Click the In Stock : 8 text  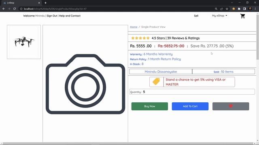click(x=137, y=64)
